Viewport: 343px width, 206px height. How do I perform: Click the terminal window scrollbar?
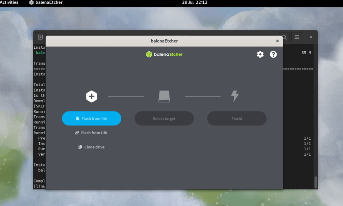point(315,182)
